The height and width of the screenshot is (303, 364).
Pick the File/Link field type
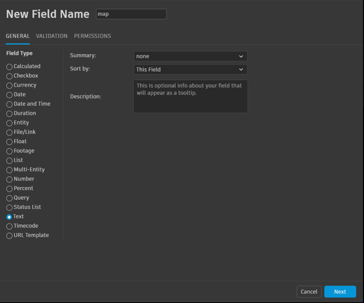pos(9,132)
